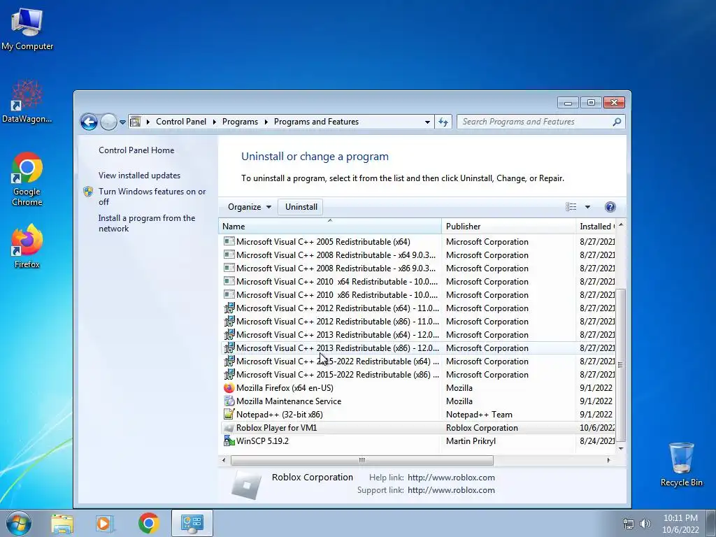The image size is (716, 537).
Task: Open Turn Windows features on or off
Action: click(152, 196)
